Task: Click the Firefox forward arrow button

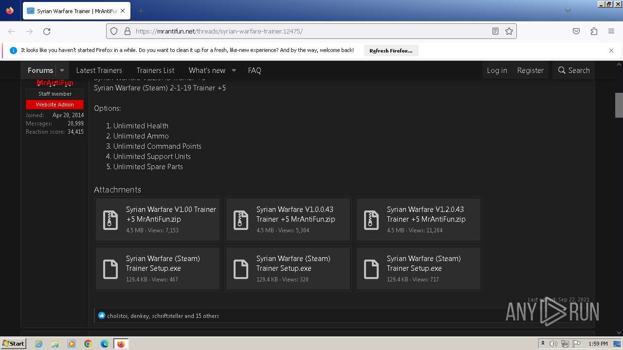Action: pos(29,31)
